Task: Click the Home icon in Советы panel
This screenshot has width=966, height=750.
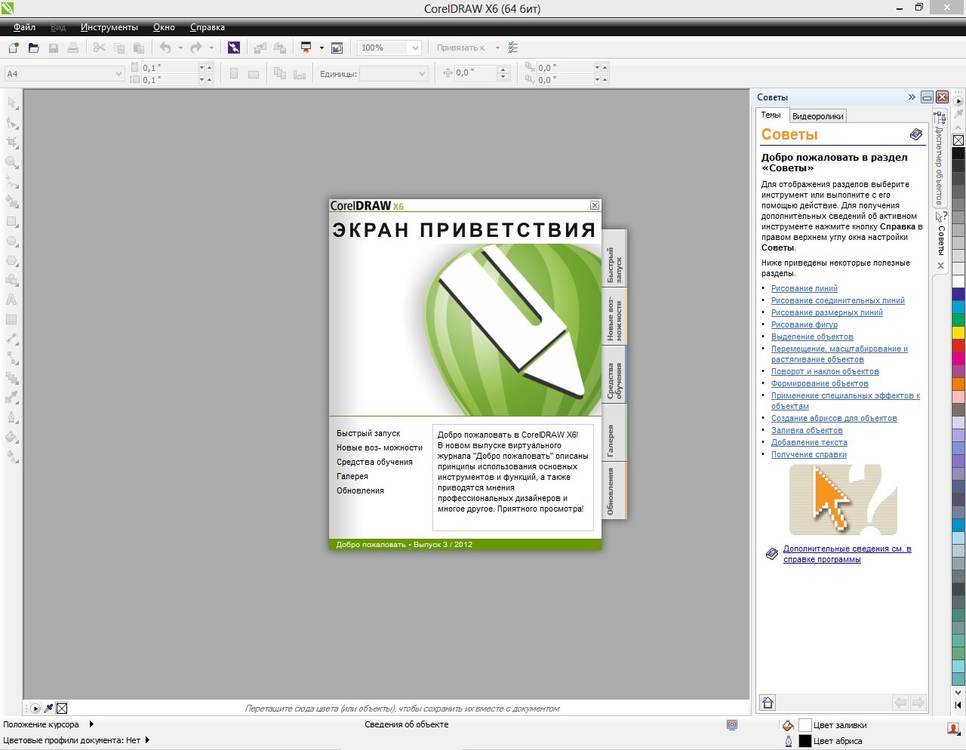Action: click(x=768, y=702)
